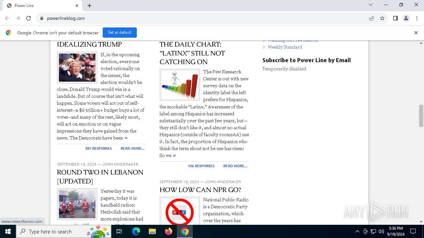This screenshot has height=238, width=424.
Task: Open the bar chart thumbnail image
Action: coord(180,85)
